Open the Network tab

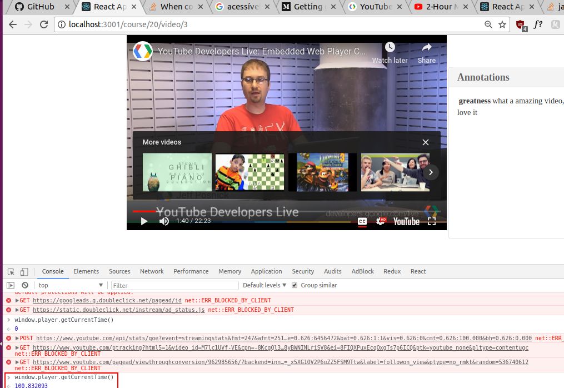(x=152, y=271)
